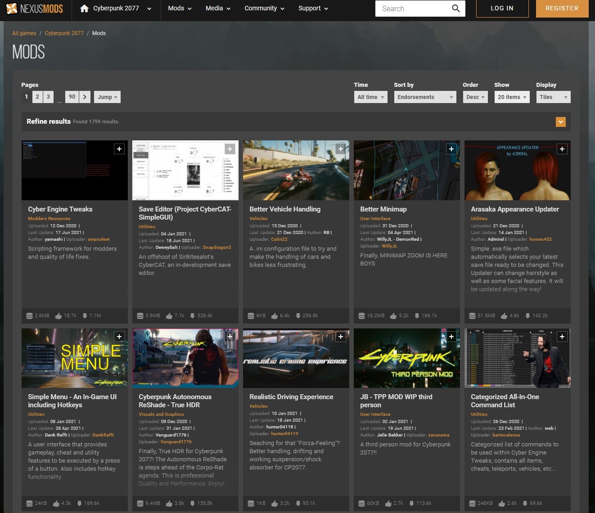Open the Sort by Endorsements dropdown
The height and width of the screenshot is (513, 595).
click(425, 97)
